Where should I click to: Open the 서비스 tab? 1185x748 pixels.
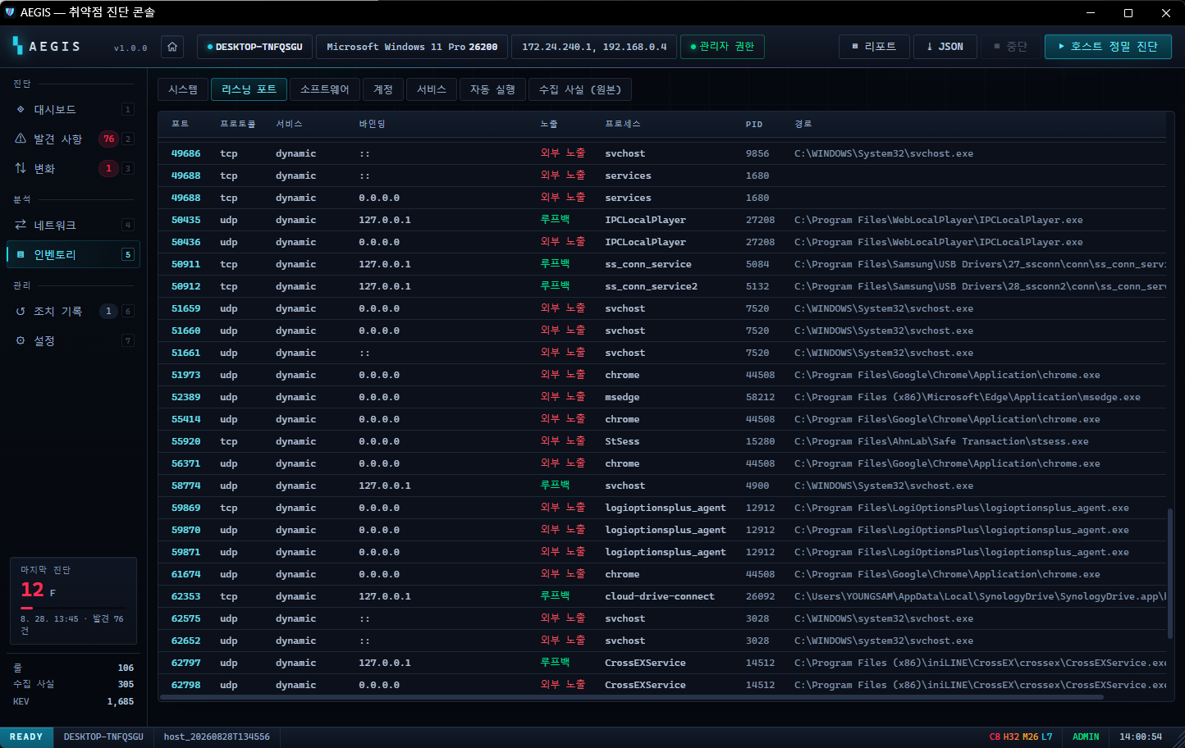point(432,89)
